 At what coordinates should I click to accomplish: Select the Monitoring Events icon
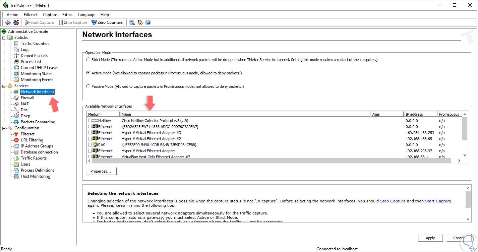16,80
